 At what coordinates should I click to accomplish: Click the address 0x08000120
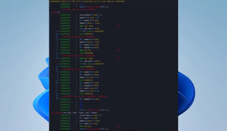[x=65, y=116]
